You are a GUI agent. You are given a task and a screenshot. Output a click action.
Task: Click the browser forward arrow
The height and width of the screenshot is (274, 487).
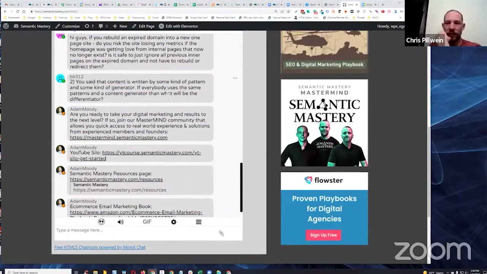[x=11, y=11]
